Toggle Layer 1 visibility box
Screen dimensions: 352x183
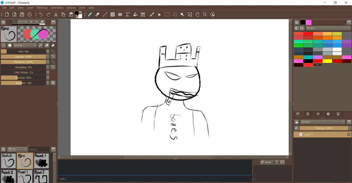(348, 134)
